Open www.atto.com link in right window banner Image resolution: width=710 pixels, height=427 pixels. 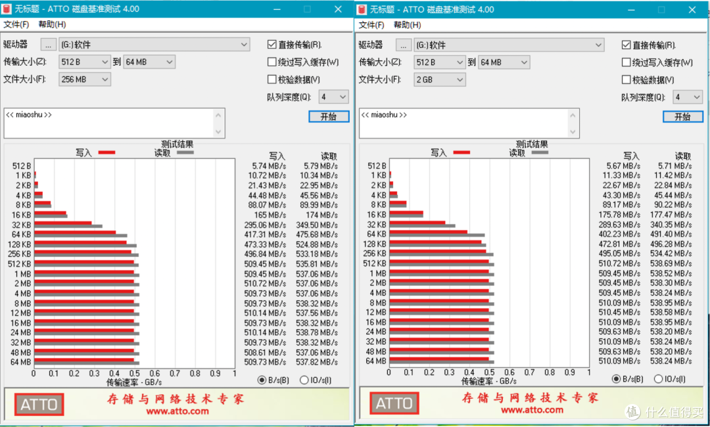click(x=532, y=411)
